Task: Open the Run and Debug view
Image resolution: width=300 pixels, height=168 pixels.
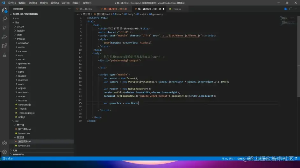Action: (4, 37)
